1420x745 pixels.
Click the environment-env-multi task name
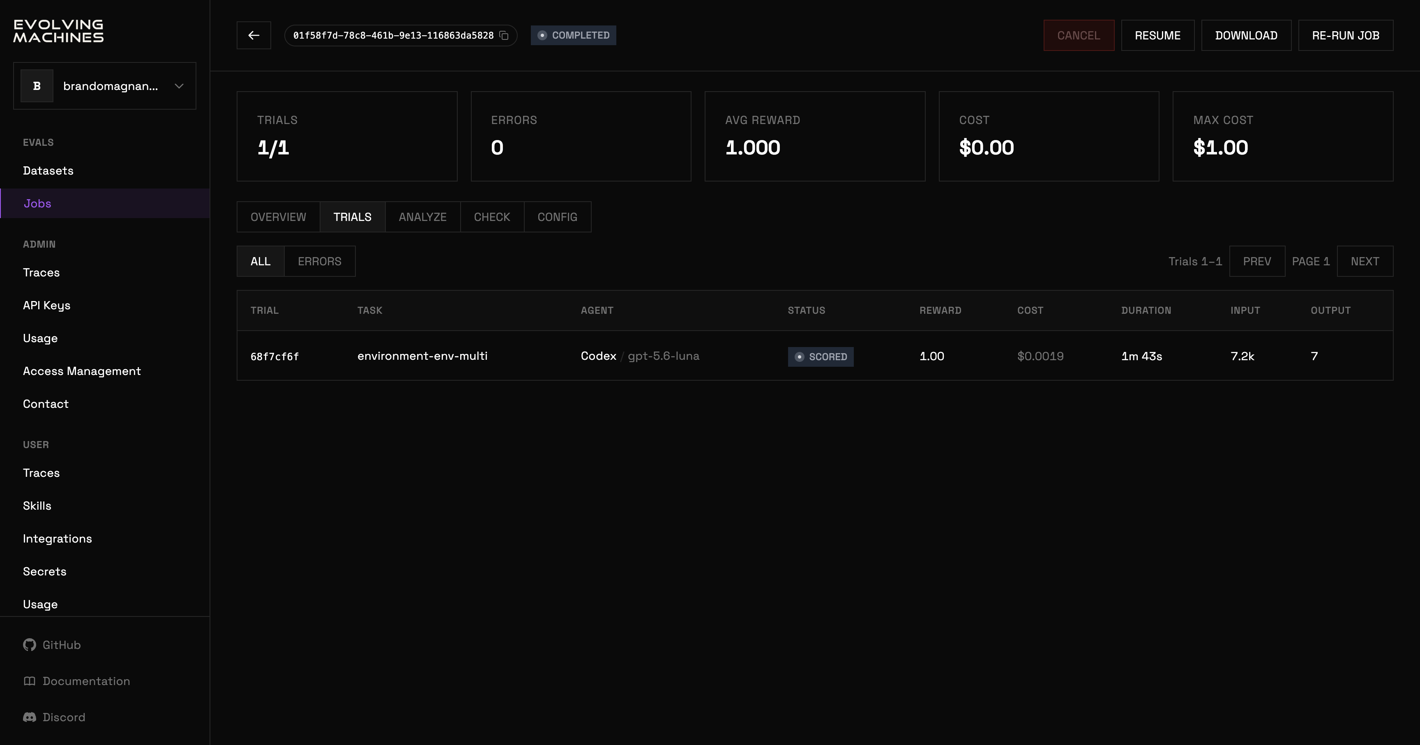[x=422, y=356]
